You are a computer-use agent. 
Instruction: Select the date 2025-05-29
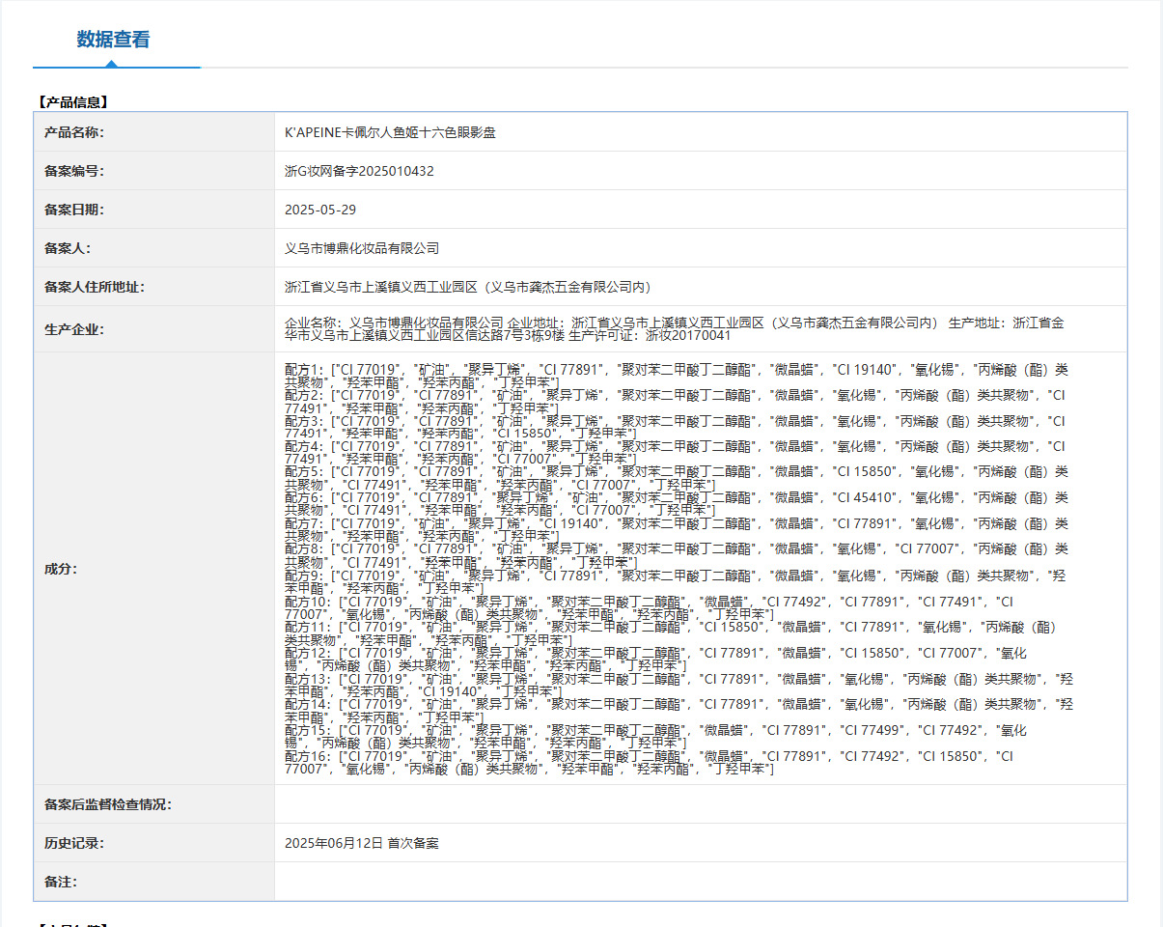pyautogui.click(x=319, y=210)
